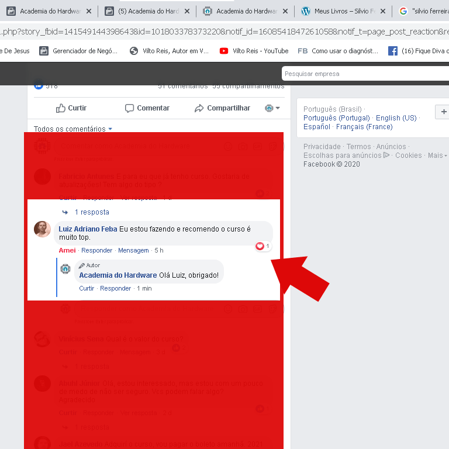The width and height of the screenshot is (449, 449).
Task: Open the Todos os comentários filter
Action: click(72, 129)
